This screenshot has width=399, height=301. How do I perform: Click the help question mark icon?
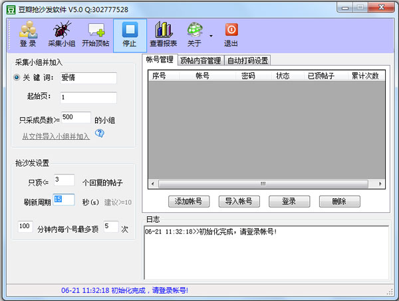pyautogui.click(x=100, y=133)
